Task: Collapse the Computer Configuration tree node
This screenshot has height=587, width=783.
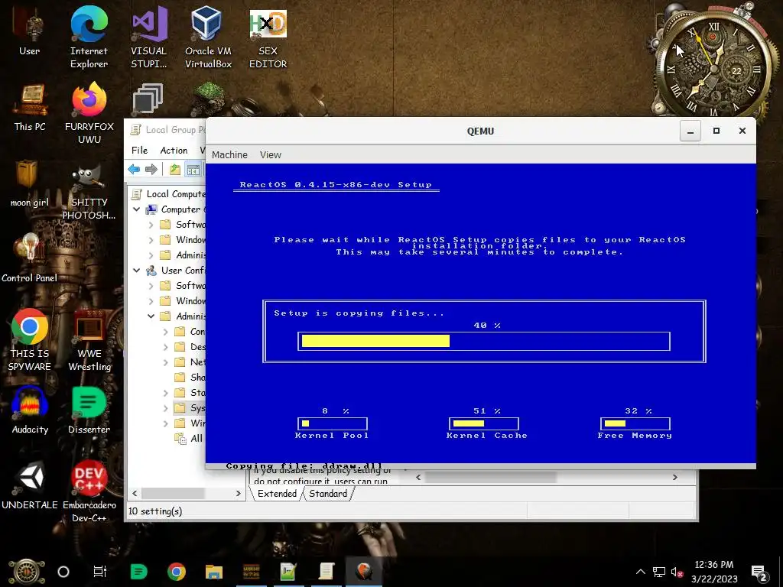Action: pos(137,209)
